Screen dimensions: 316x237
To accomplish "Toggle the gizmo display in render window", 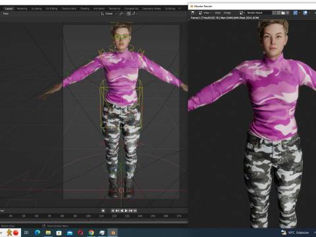I will (296, 13).
